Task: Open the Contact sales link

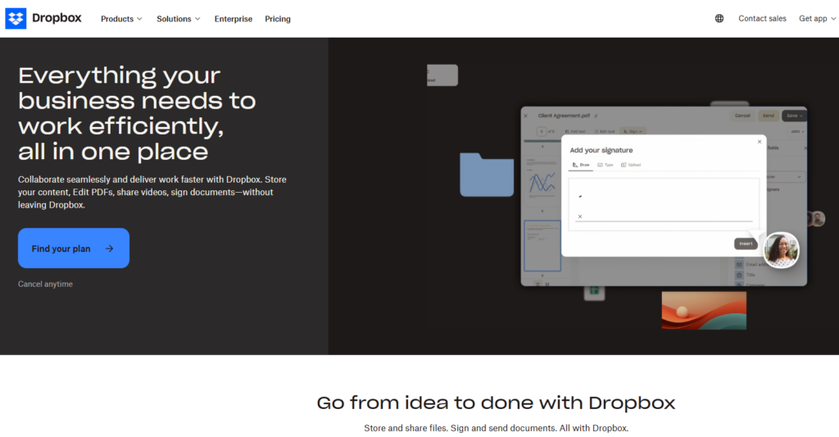Action: pos(763,19)
